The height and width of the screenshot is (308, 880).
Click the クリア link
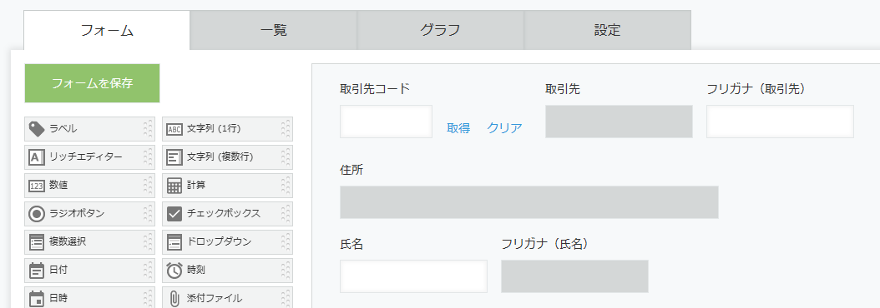click(504, 128)
